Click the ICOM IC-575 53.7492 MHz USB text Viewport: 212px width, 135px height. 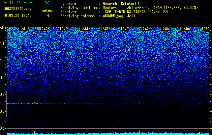(x=135, y=12)
